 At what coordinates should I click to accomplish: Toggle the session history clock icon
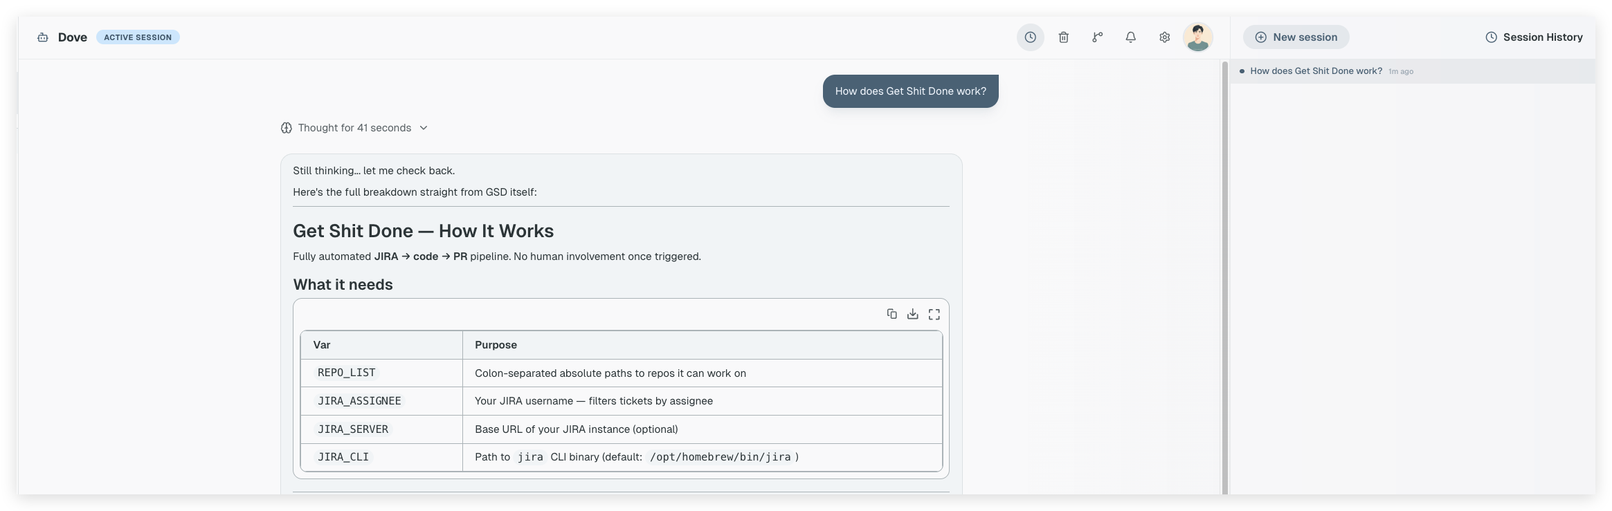coord(1030,37)
